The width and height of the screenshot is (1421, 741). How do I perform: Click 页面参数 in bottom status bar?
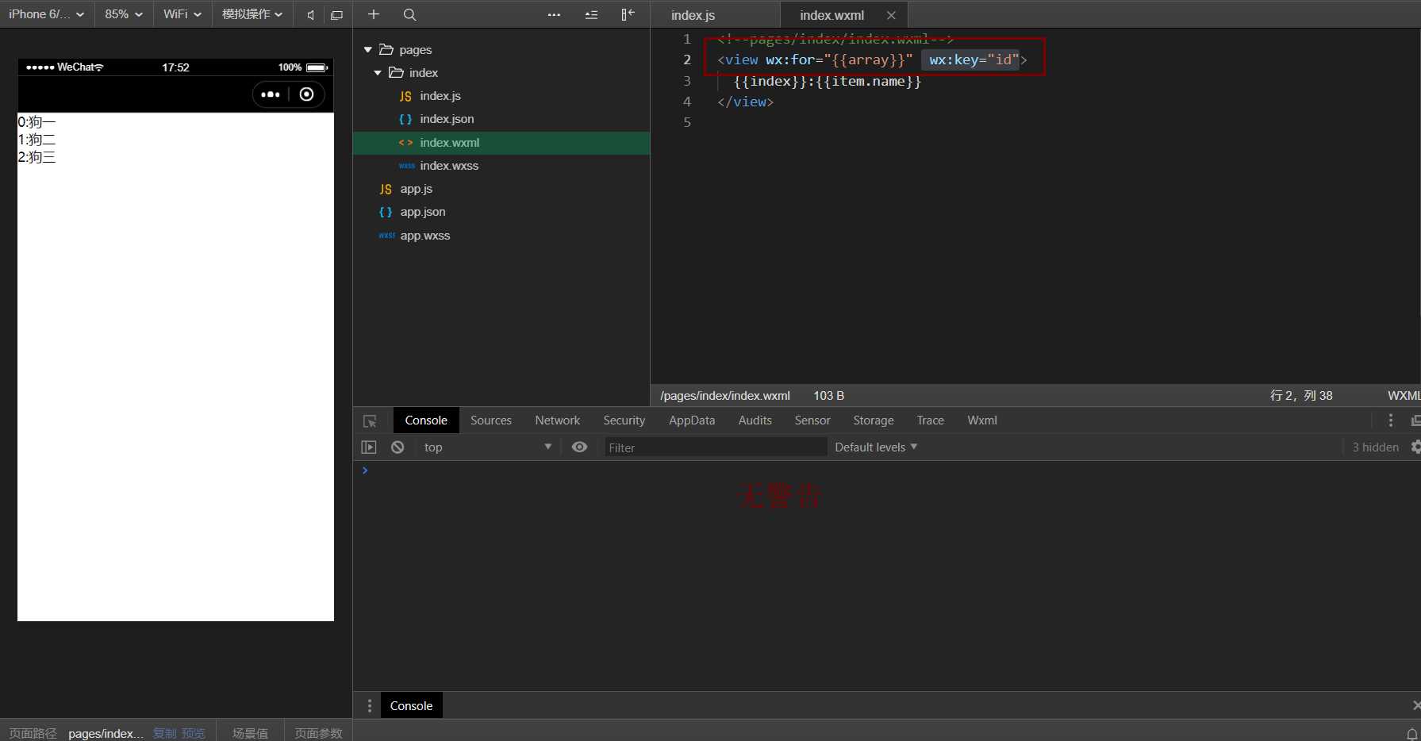(318, 734)
